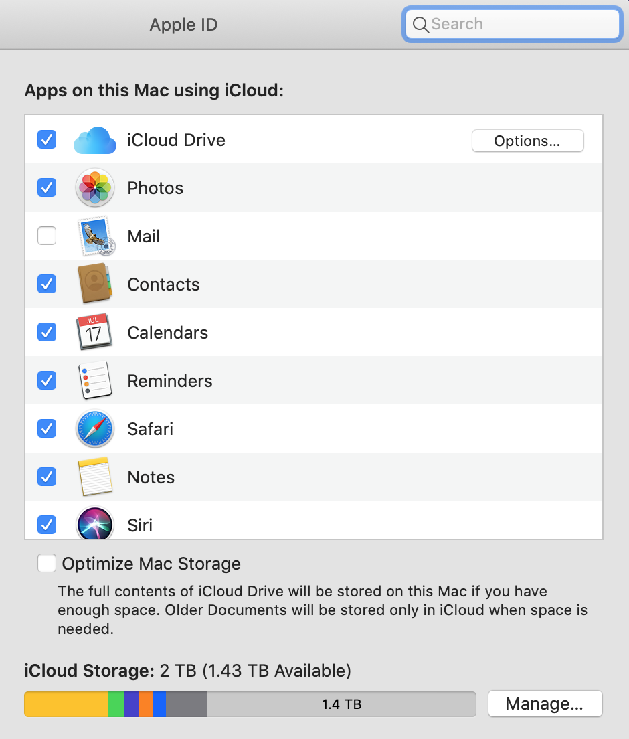Uncheck the Siri checkbox
The image size is (629, 739).
(47, 525)
